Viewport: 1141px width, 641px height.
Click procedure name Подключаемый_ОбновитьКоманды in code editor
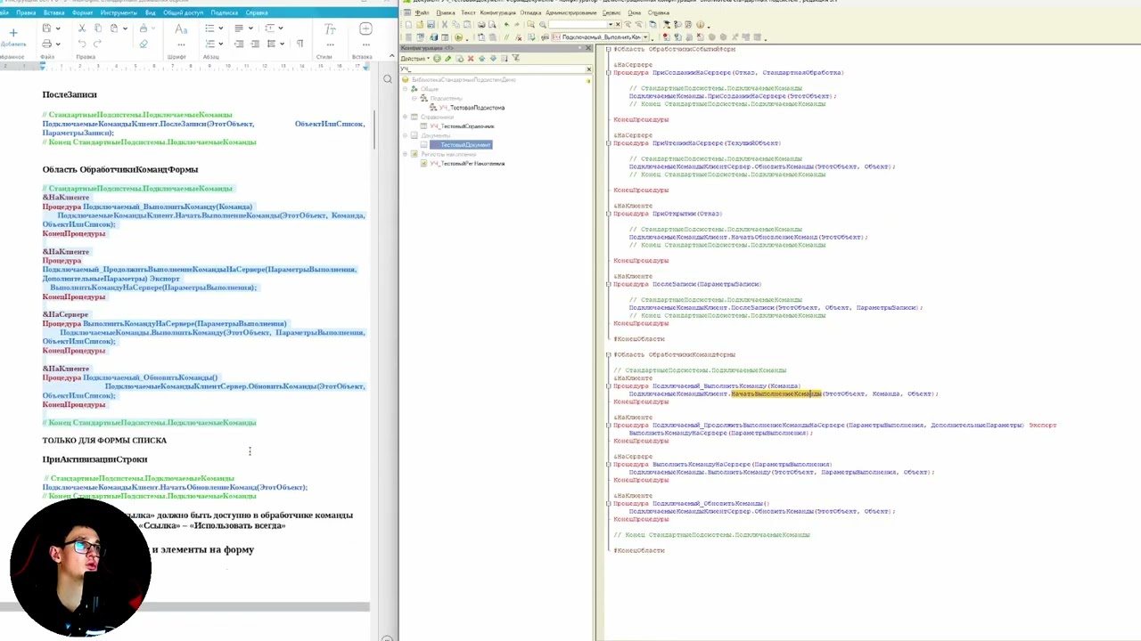tap(710, 504)
